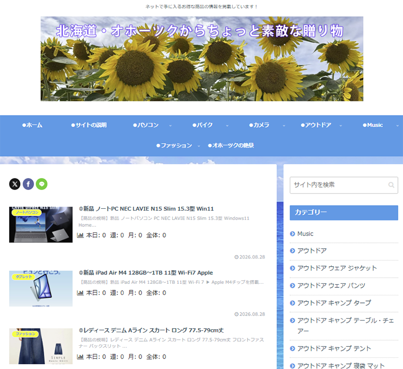This screenshot has width=403, height=369.
Task: Click the サイト内を検索 search field
Action: pyautogui.click(x=344, y=185)
